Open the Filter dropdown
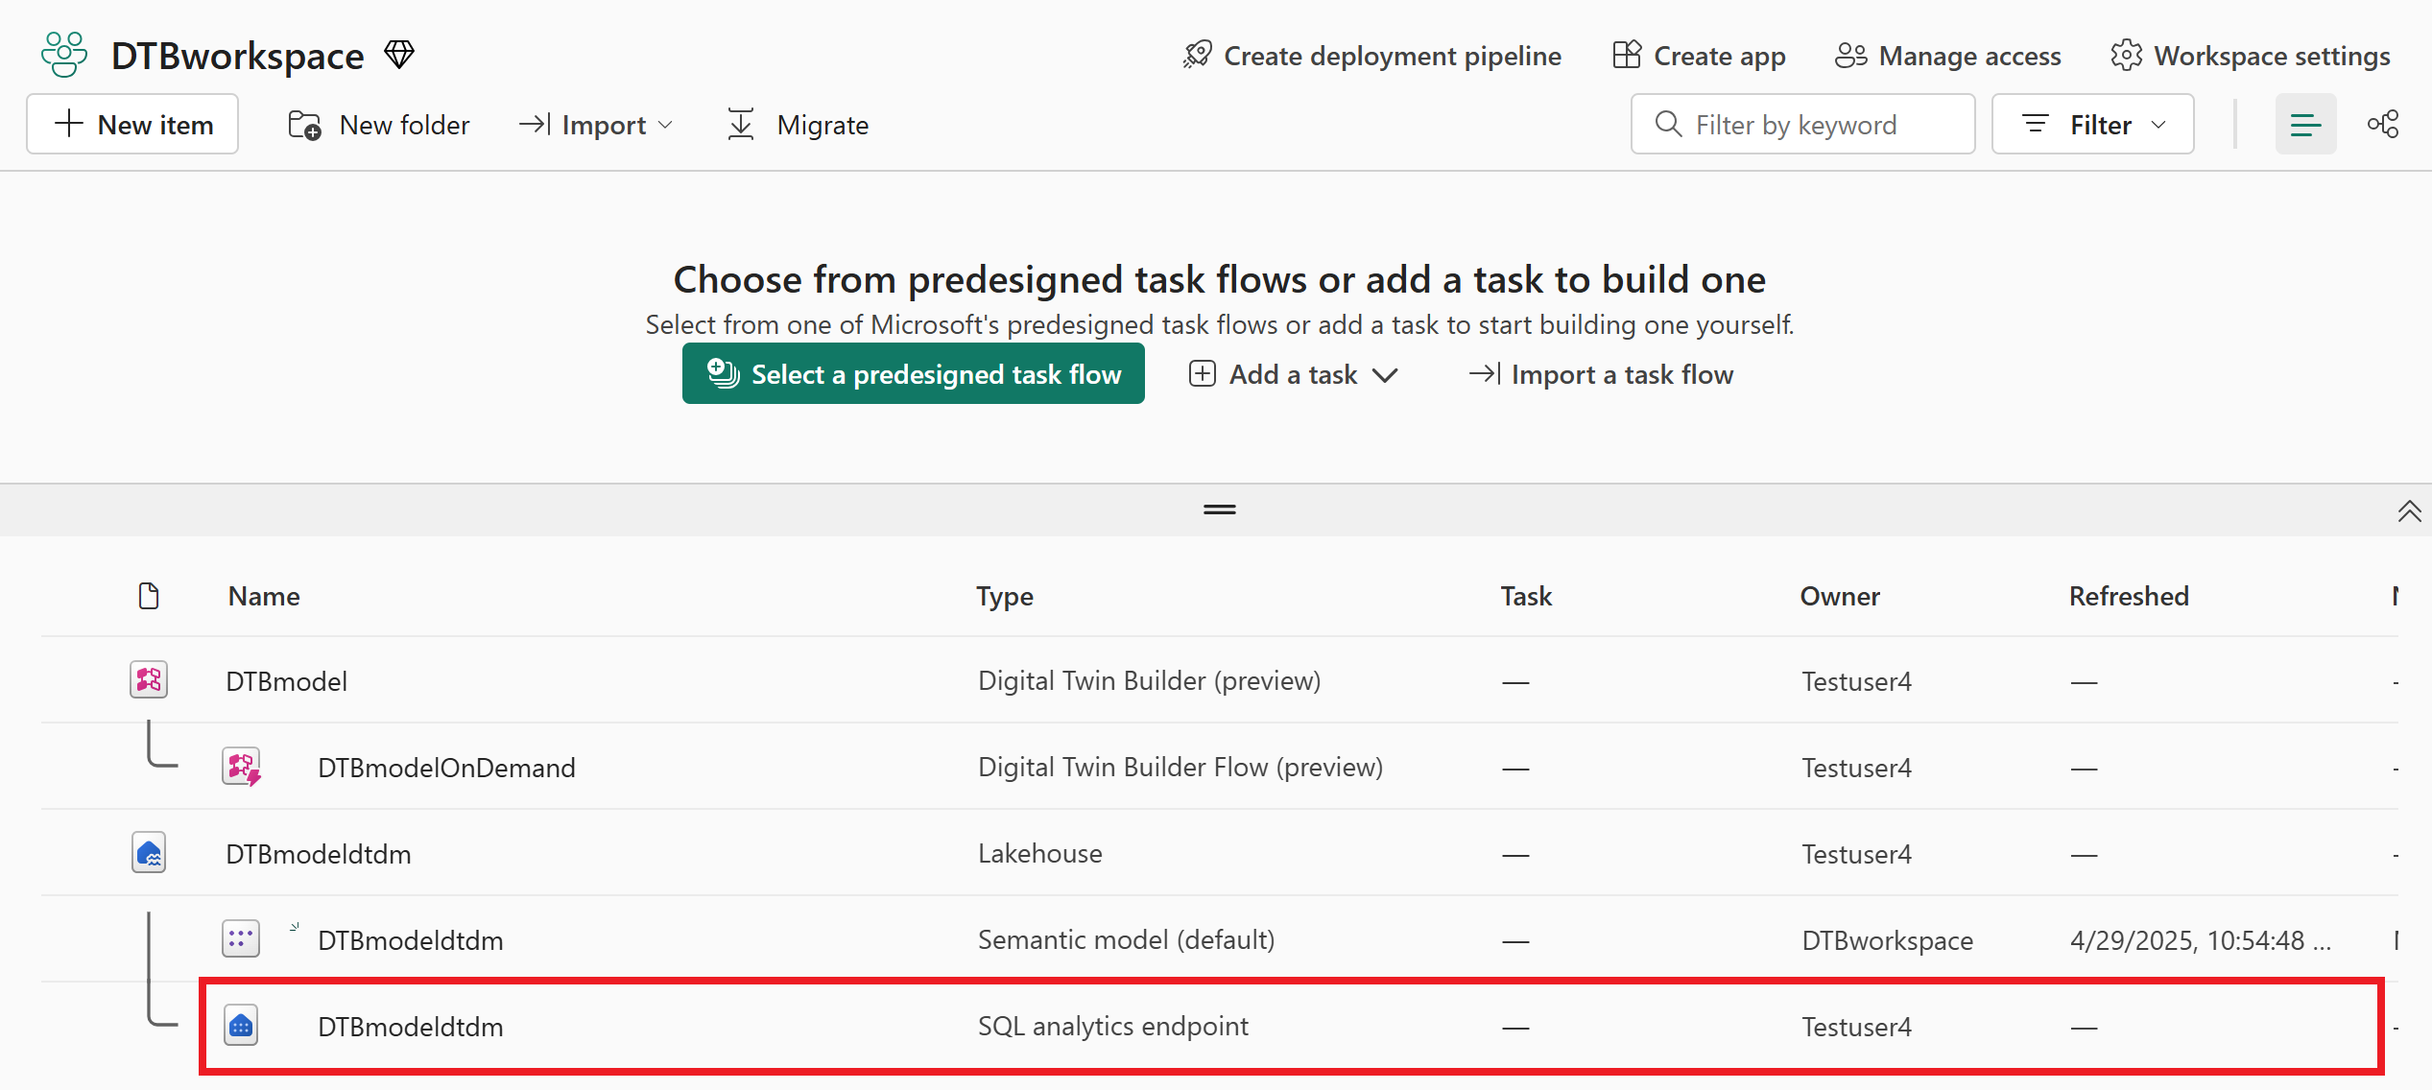This screenshot has height=1090, width=2432. point(2092,125)
